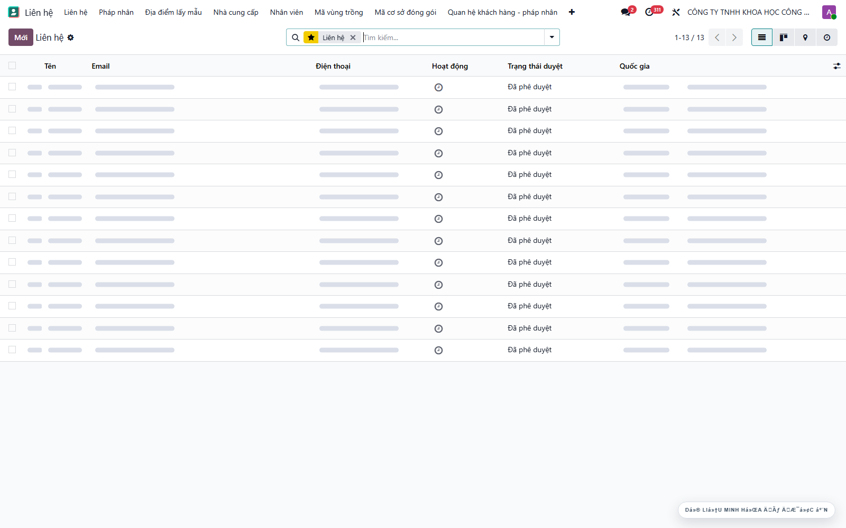Sort by the Email column header
The width and height of the screenshot is (846, 528).
[100, 66]
